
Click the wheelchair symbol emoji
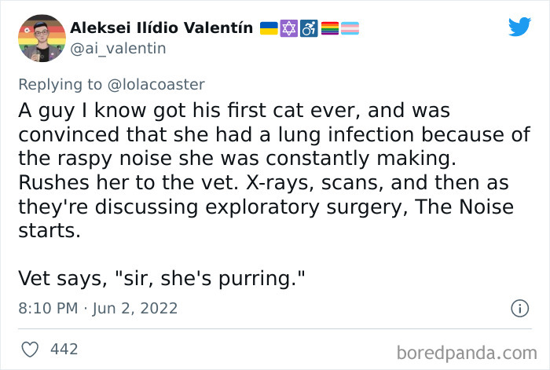pos(310,28)
